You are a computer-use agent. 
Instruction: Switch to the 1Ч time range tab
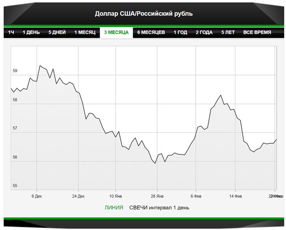tap(11, 33)
